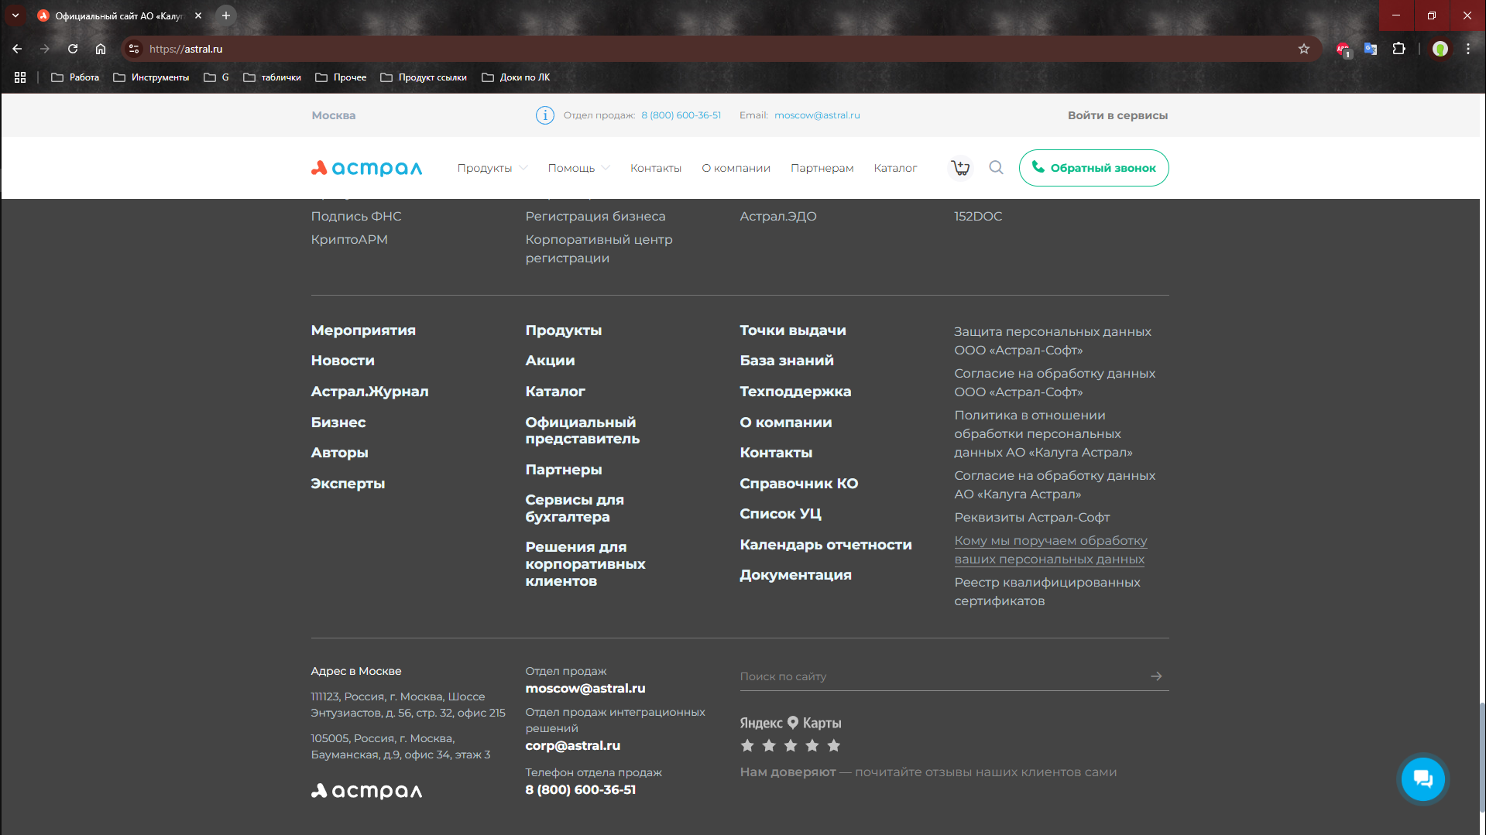The image size is (1486, 835).
Task: Open the shopping cart icon
Action: (x=960, y=168)
